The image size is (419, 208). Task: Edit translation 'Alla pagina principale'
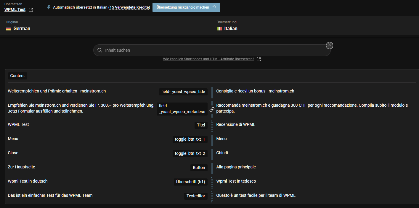(x=236, y=167)
